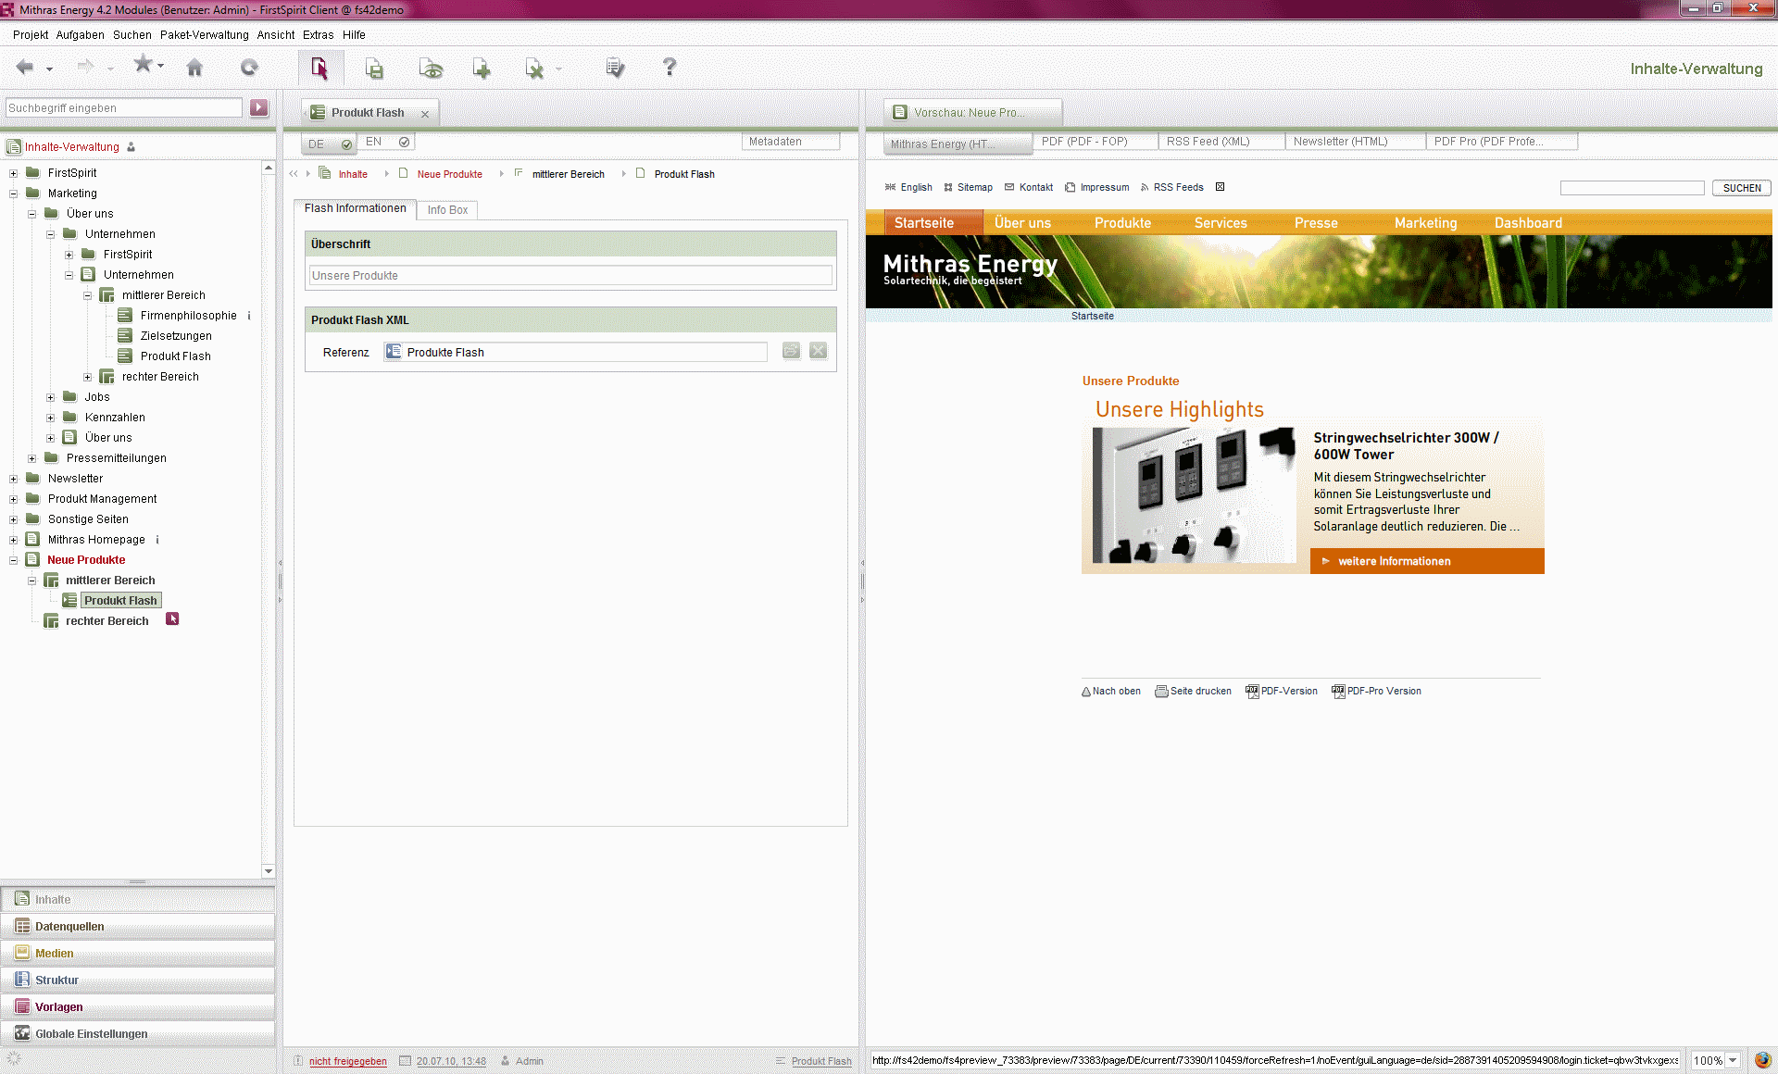Click the edit marker icon beside rechter Bereich
Viewport: 1778px width, 1074px height.
172,619
